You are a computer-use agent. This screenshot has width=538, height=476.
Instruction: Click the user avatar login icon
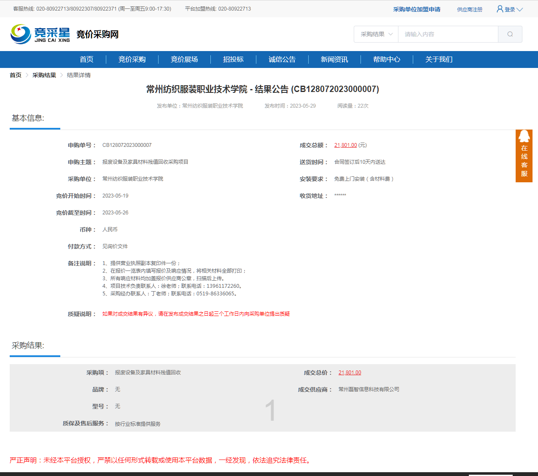[x=500, y=9]
